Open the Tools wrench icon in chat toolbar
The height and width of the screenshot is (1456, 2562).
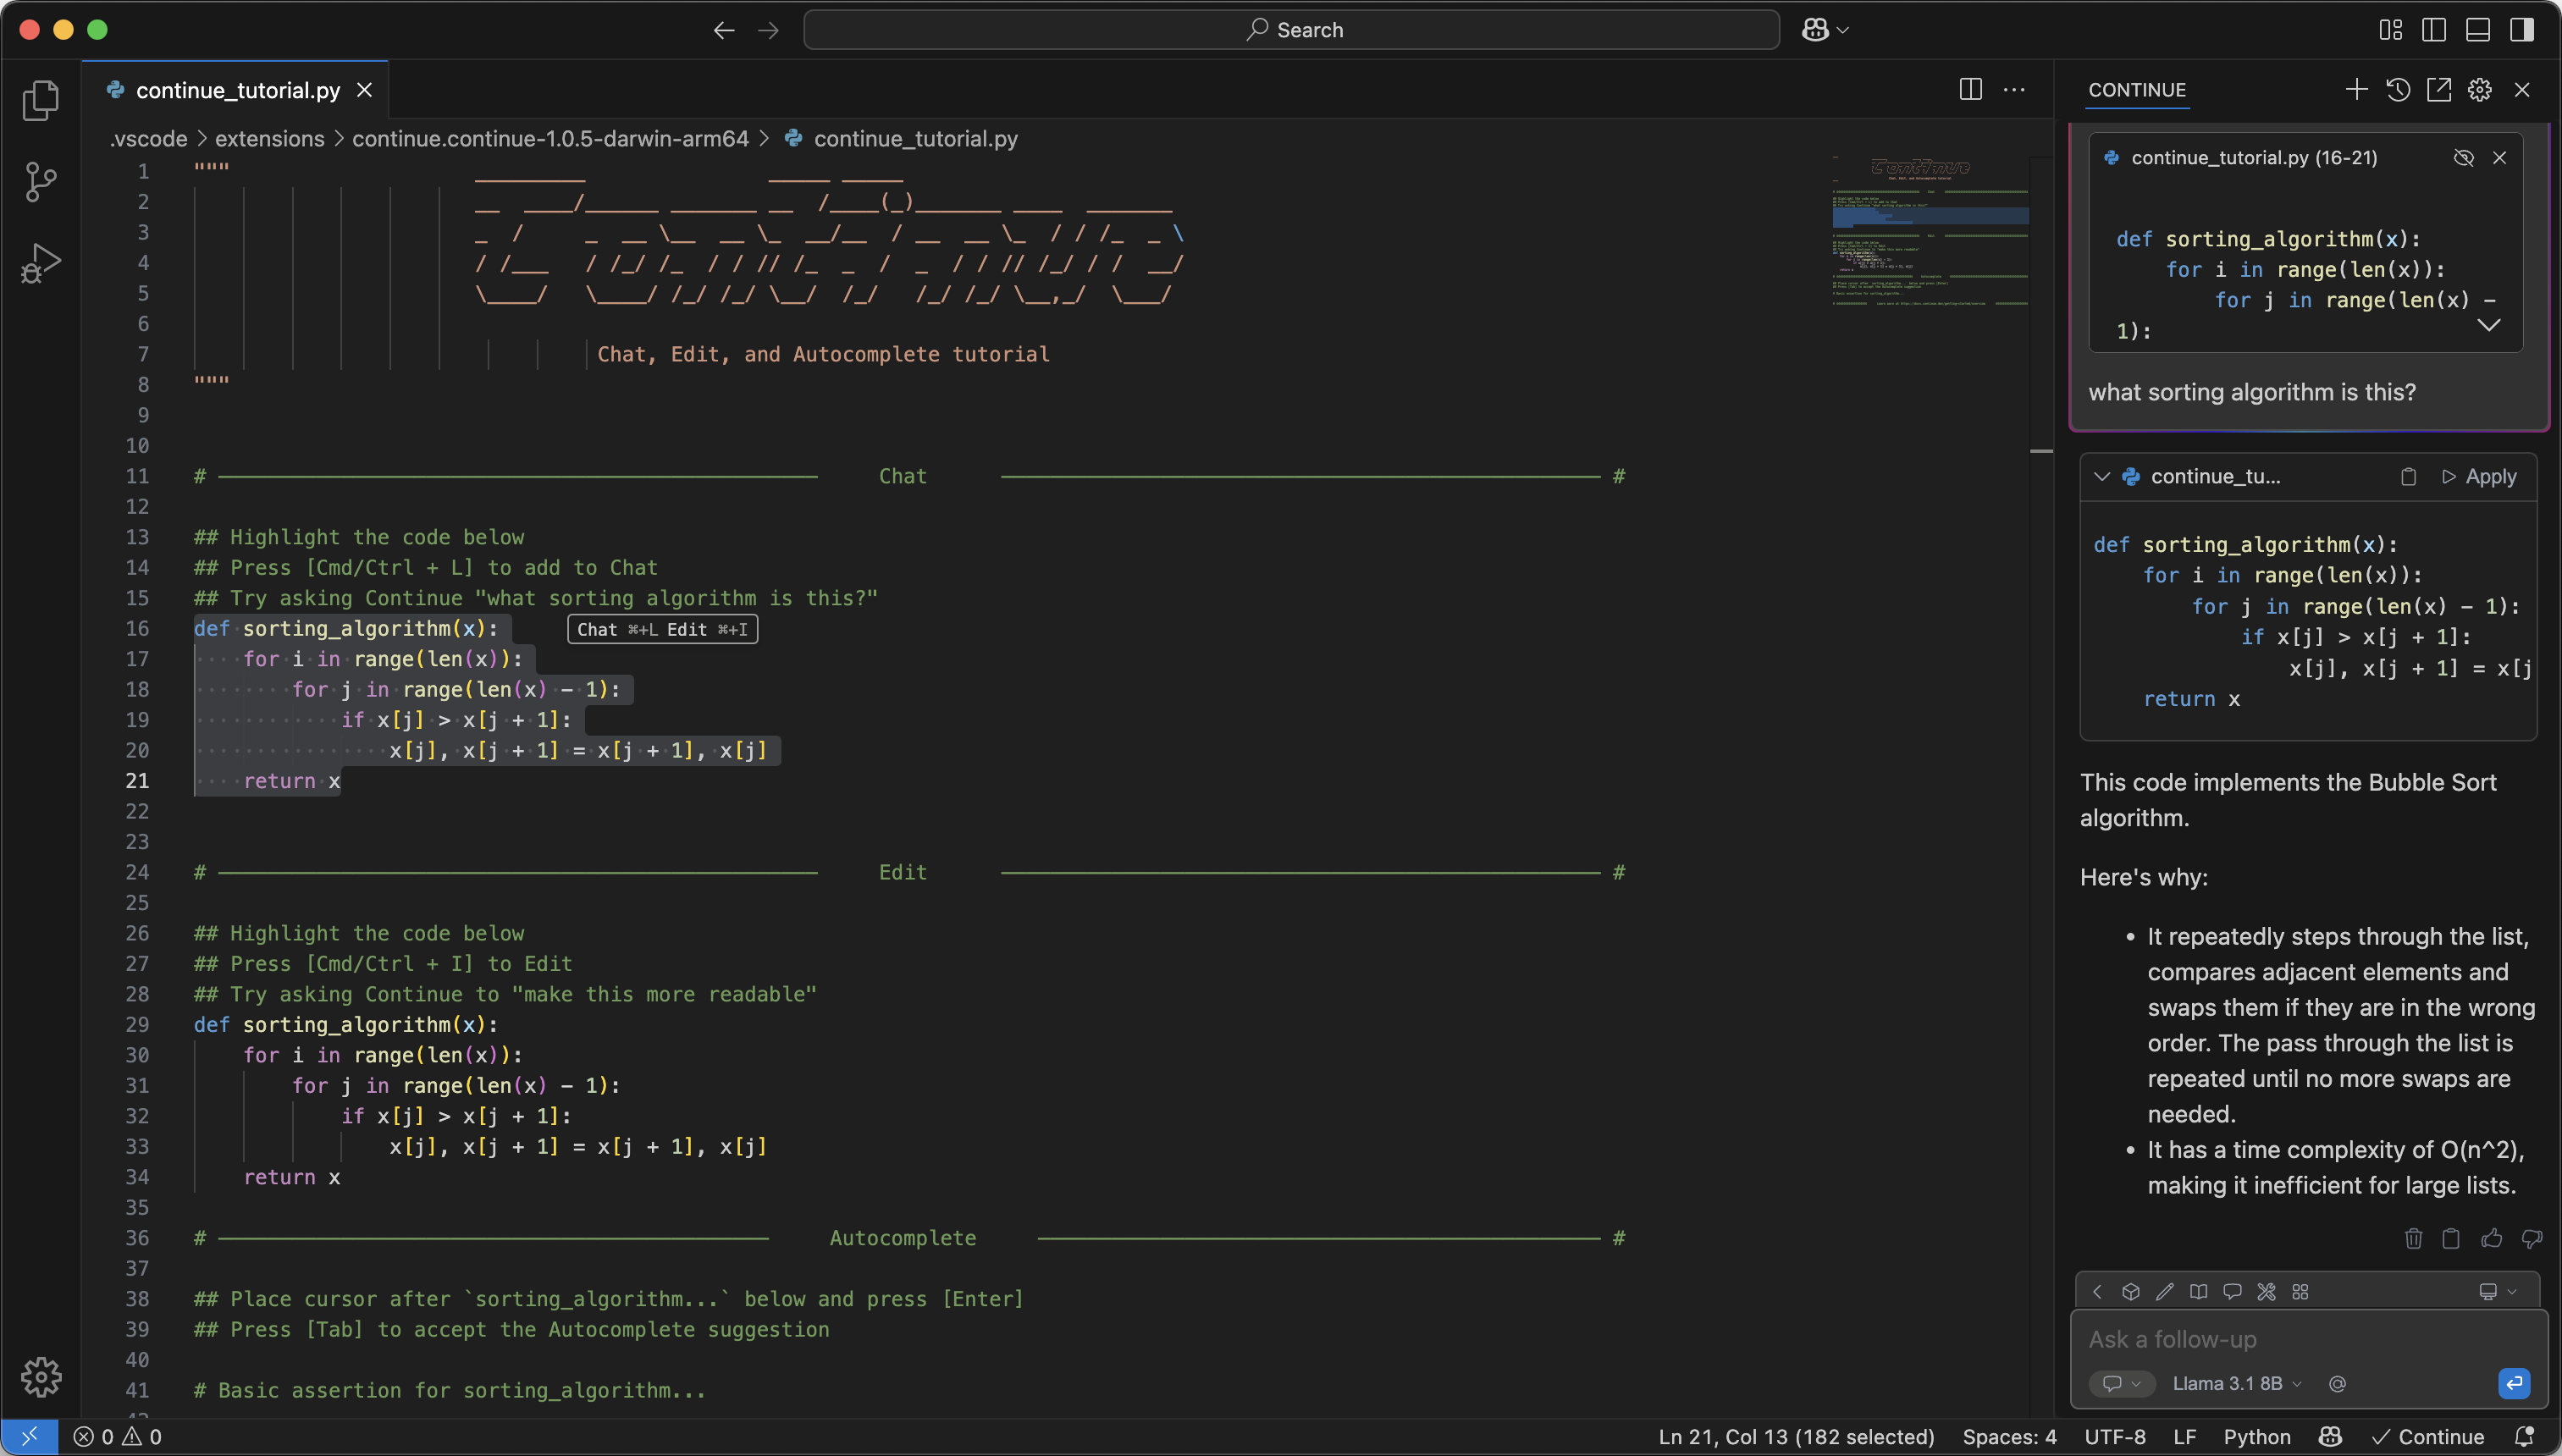click(2267, 1292)
